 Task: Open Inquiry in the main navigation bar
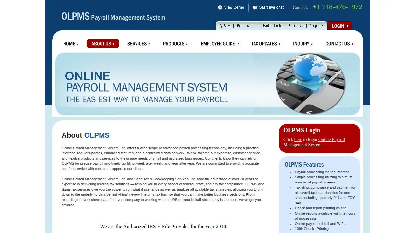(x=303, y=44)
